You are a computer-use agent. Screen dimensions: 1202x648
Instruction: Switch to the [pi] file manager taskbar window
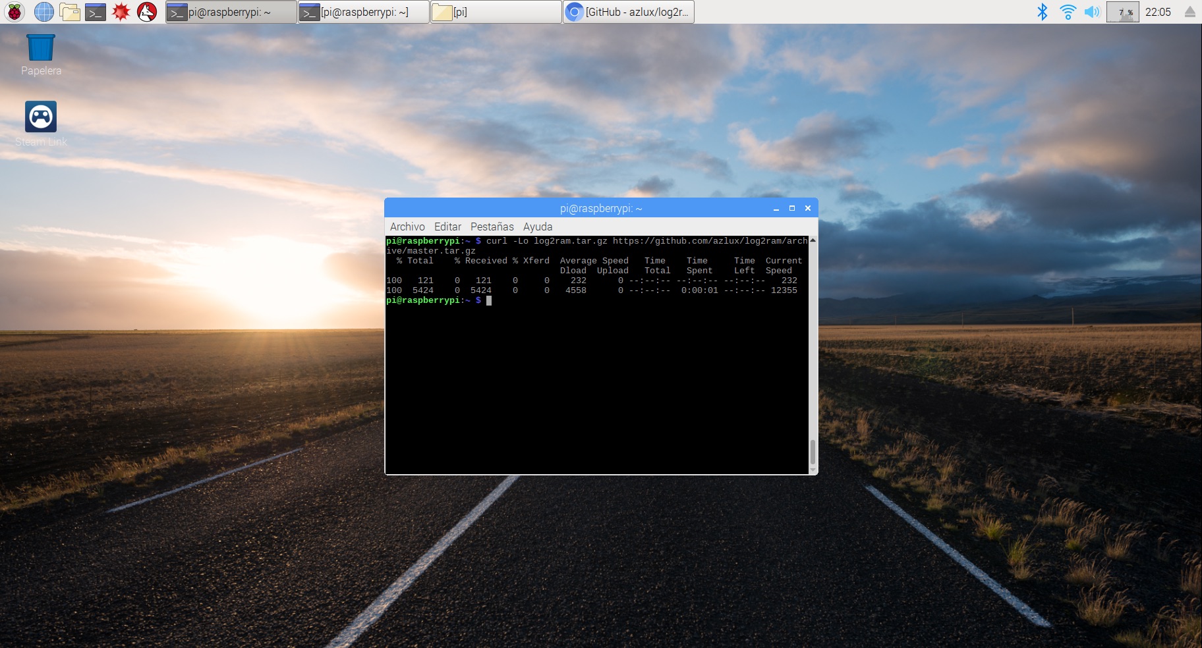point(496,12)
